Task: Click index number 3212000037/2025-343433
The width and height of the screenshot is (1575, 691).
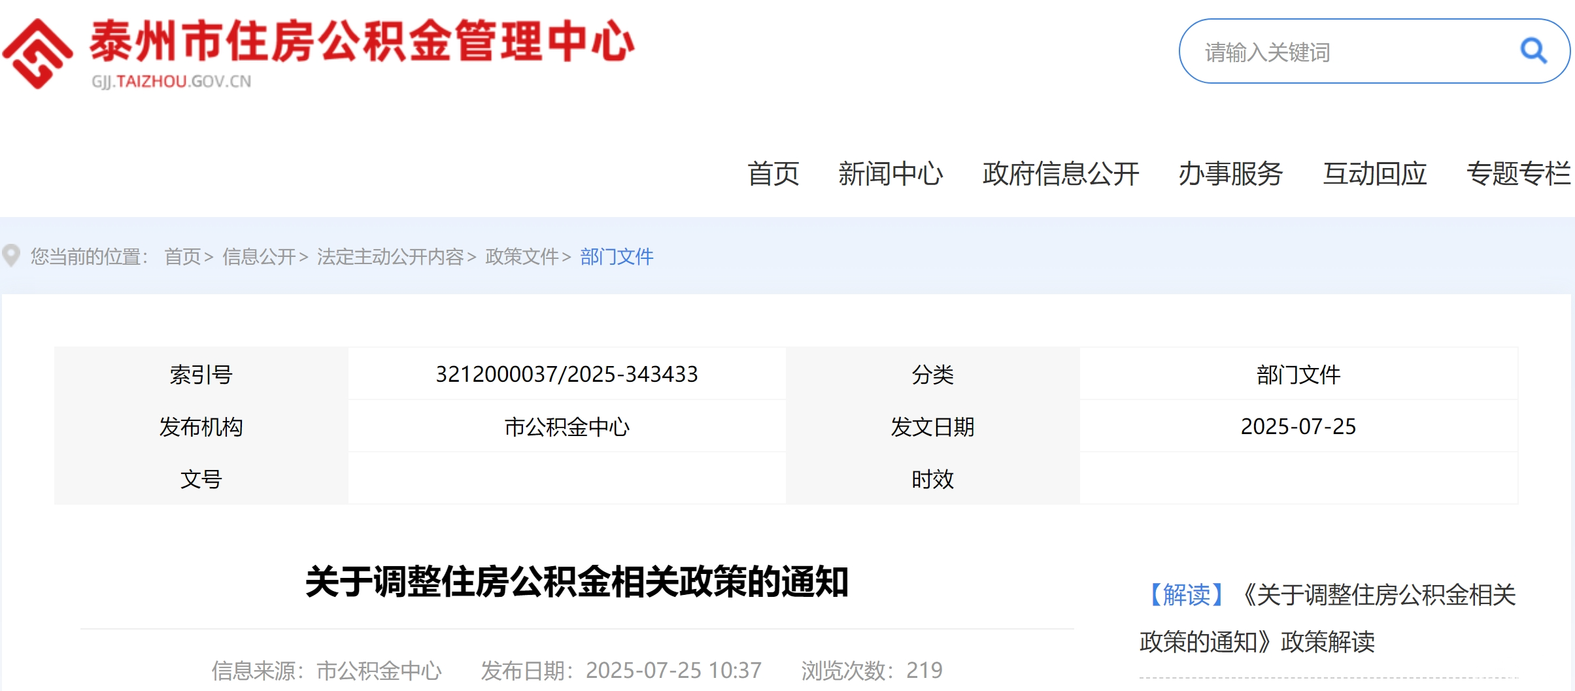Action: click(567, 374)
